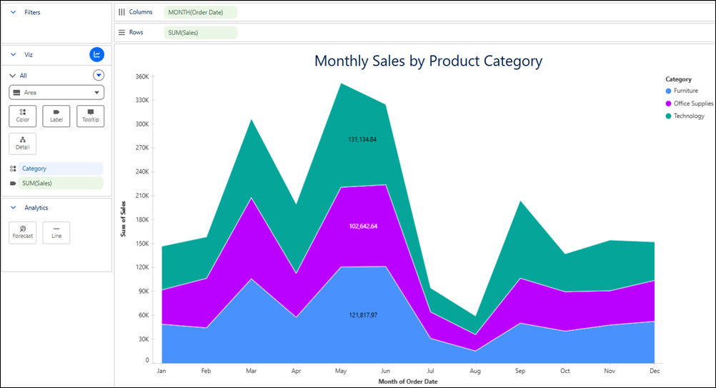Open the circled dropdown arrow next to All

pos(99,75)
